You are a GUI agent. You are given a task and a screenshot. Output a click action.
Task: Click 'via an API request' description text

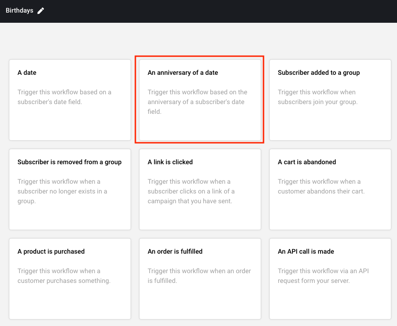[x=323, y=276]
